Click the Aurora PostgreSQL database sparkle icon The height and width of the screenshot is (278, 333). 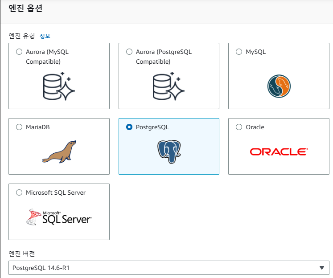[x=169, y=86]
